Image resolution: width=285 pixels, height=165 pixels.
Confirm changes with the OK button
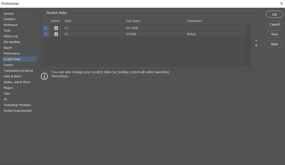tap(274, 14)
